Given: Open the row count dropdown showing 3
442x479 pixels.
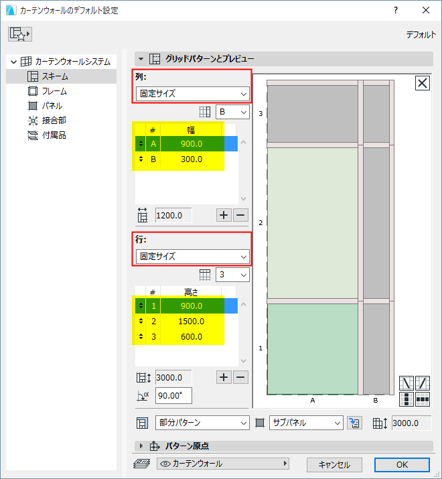Looking at the screenshot, I should coord(232,275).
